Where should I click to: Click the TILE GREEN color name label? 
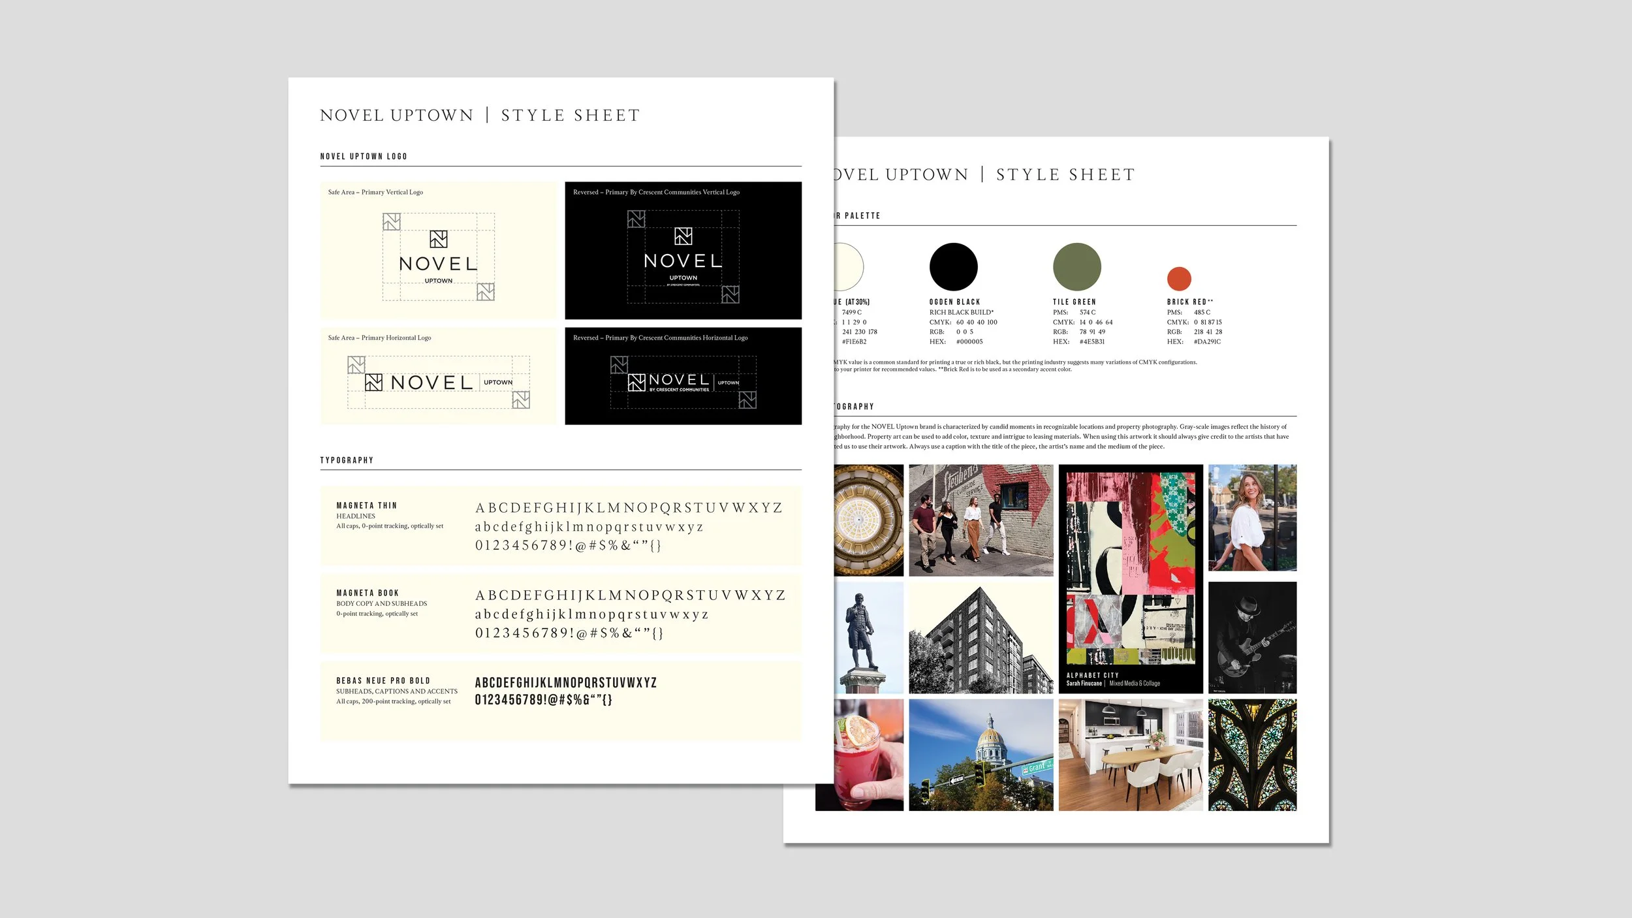(1074, 302)
